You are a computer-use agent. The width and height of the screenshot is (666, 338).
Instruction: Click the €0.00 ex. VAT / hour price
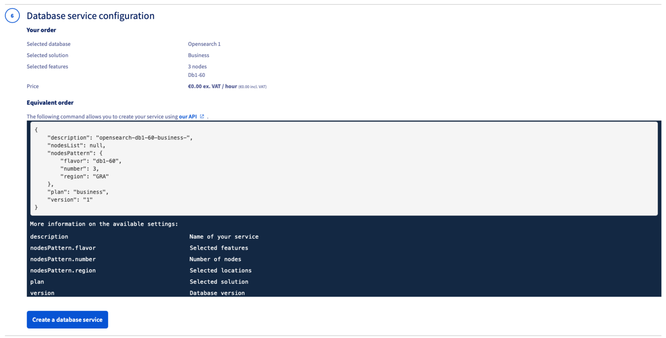coord(212,86)
